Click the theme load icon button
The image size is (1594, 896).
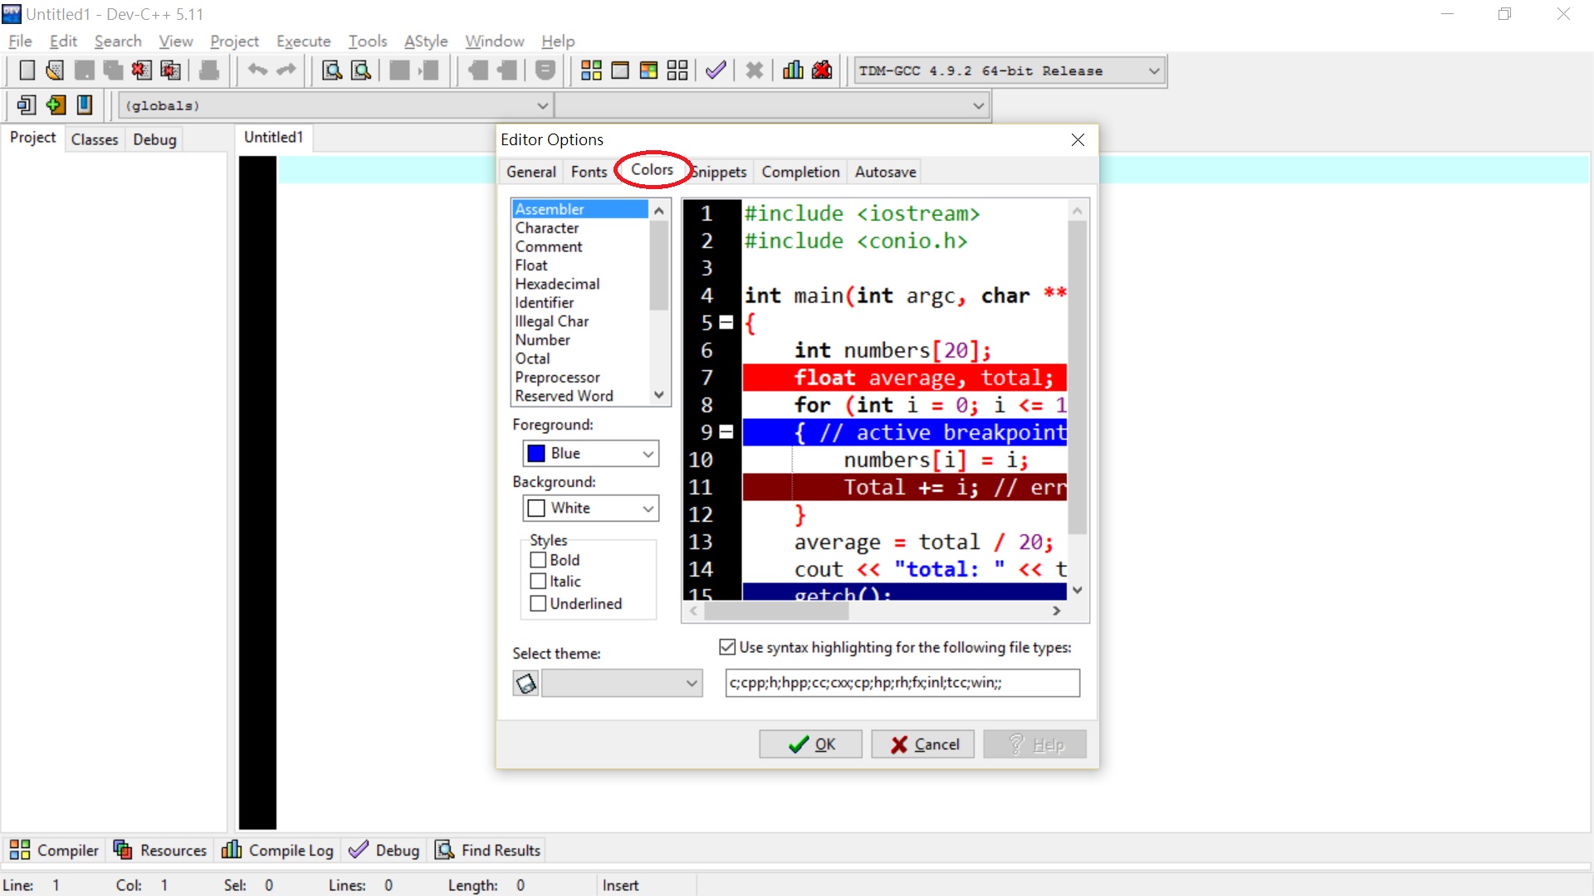pos(526,684)
